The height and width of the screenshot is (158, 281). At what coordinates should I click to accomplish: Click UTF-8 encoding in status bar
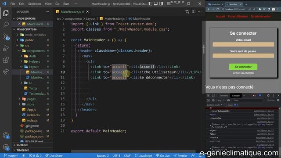116,156
